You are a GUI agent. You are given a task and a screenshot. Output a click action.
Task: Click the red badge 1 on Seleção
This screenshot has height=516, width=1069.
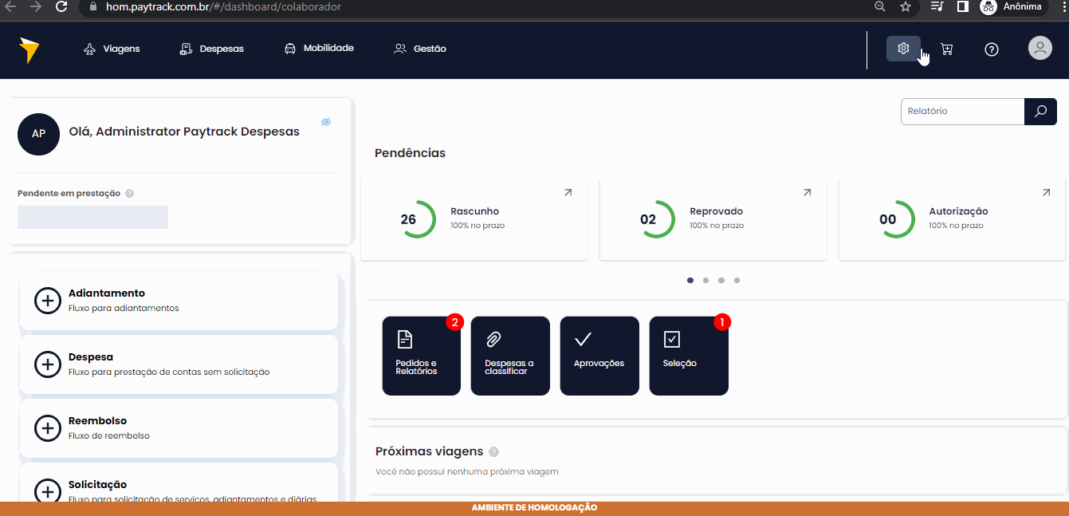723,322
